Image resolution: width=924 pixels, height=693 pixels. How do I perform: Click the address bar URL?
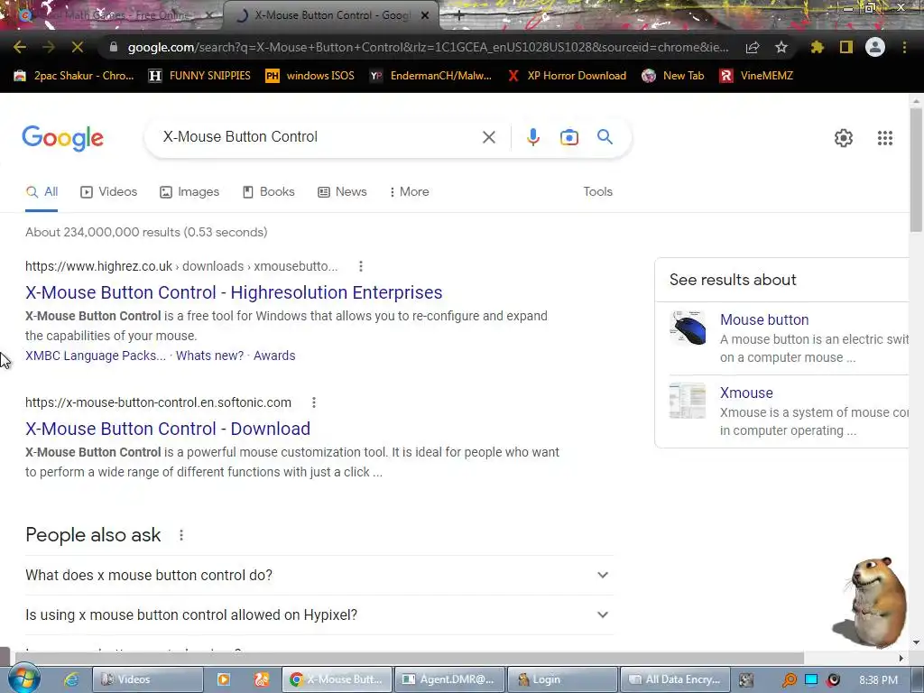[428, 47]
